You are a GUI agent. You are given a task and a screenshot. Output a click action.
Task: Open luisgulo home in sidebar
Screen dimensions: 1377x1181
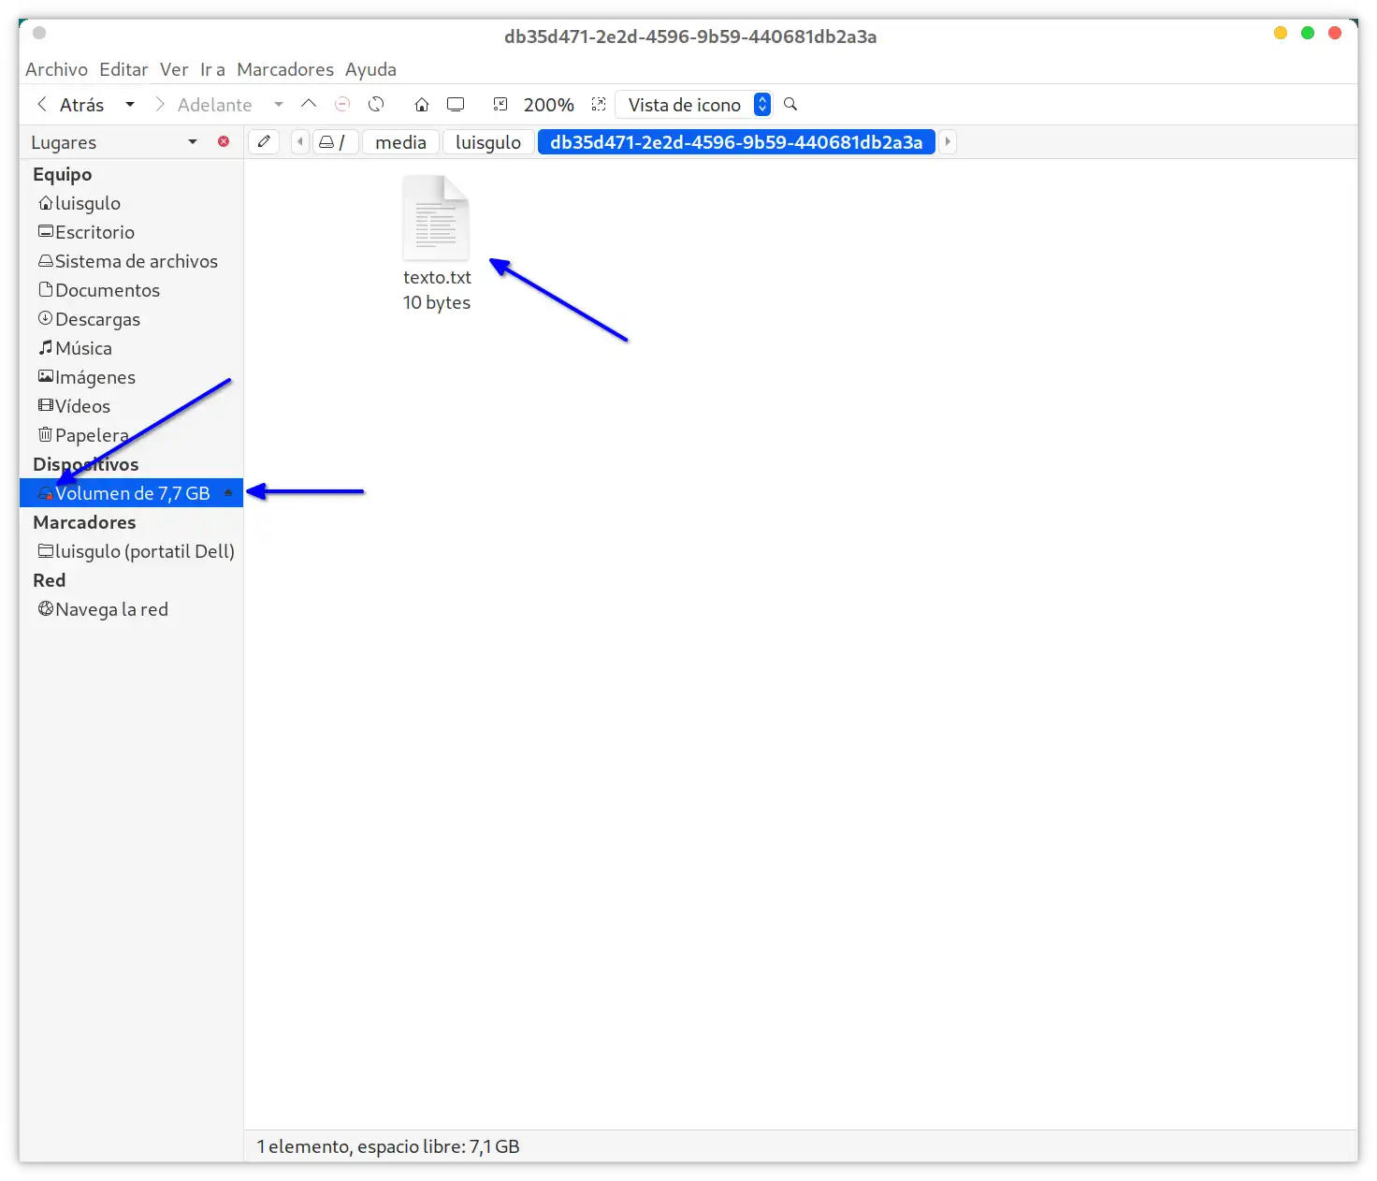coord(131,203)
